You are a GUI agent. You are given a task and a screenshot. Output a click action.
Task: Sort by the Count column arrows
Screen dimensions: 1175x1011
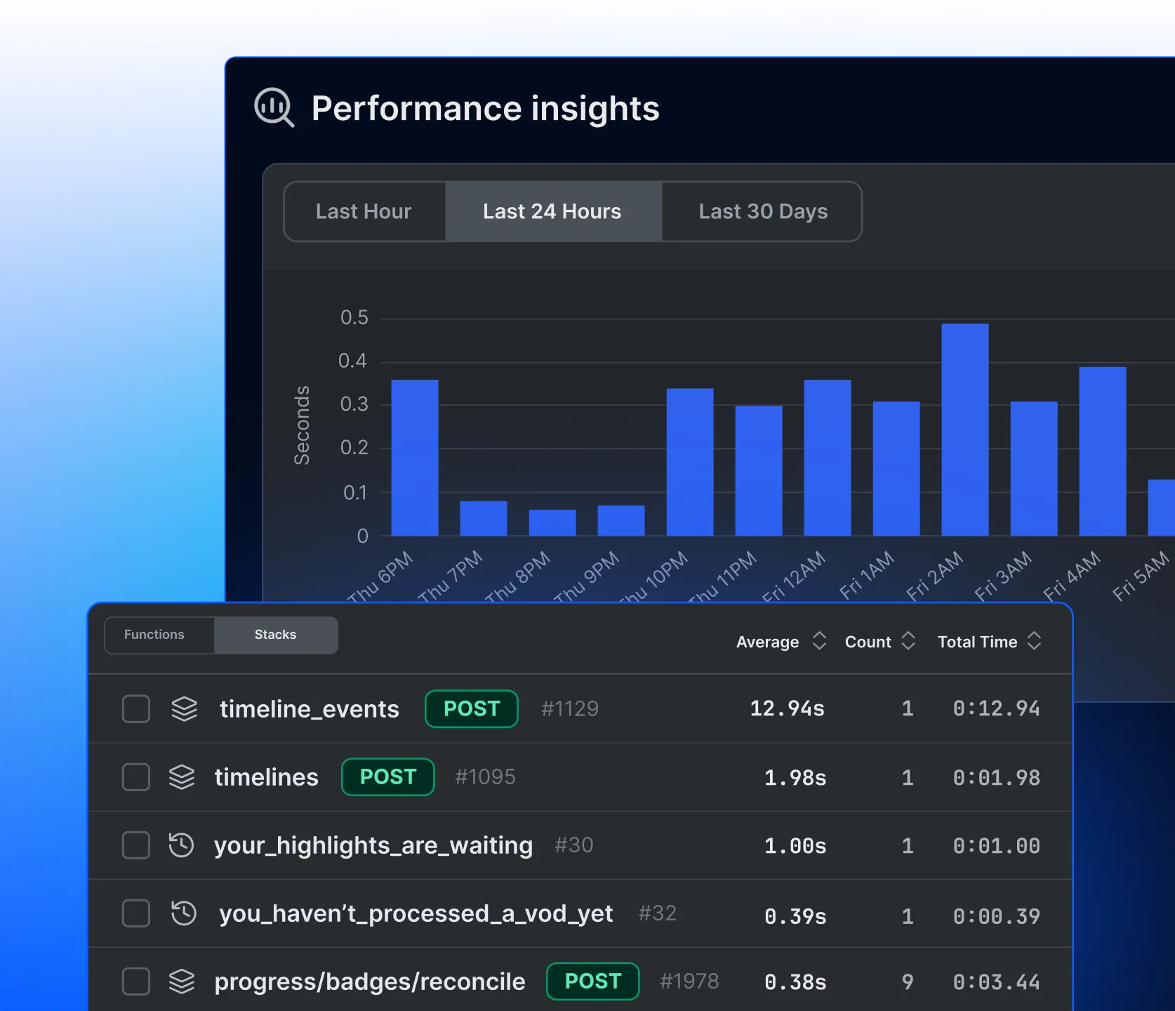(908, 641)
